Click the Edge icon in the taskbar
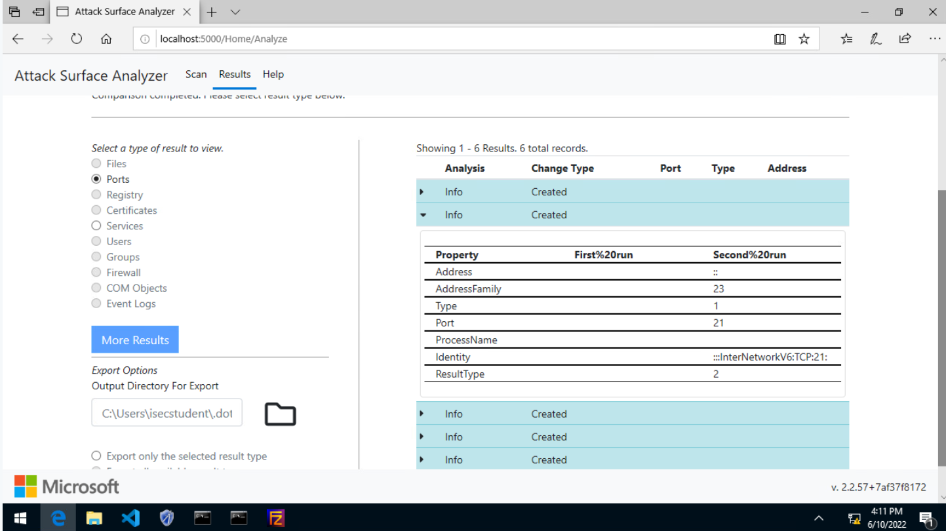 58,518
